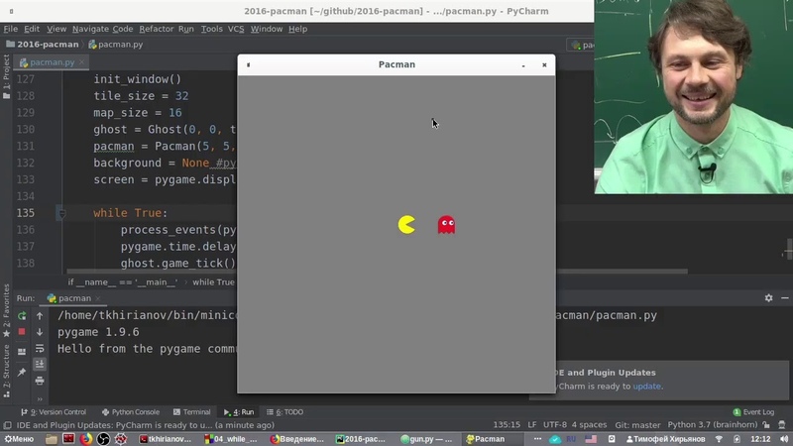Click the update link in notification
Image resolution: width=793 pixels, height=446 pixels.
pos(647,387)
